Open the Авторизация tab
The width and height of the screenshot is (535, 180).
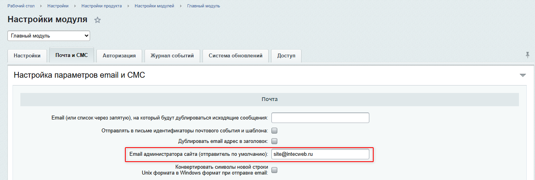(119, 55)
